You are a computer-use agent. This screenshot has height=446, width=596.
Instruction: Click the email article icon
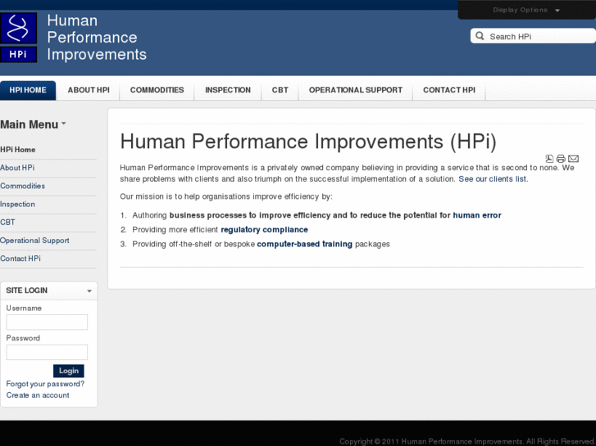point(573,159)
